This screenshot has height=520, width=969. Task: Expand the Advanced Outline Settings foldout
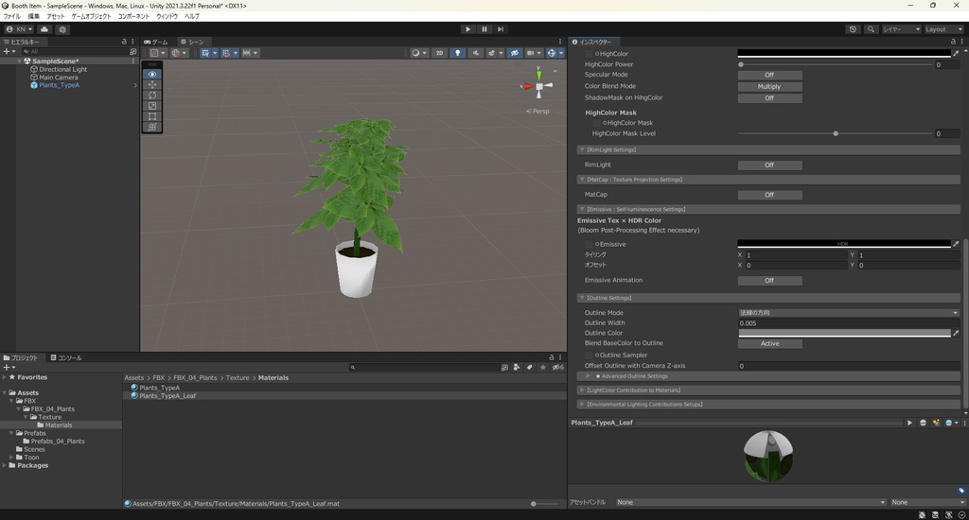588,376
